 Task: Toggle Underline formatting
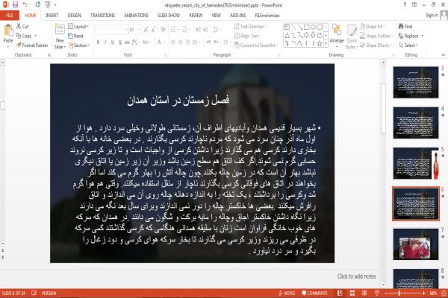pos(113,42)
